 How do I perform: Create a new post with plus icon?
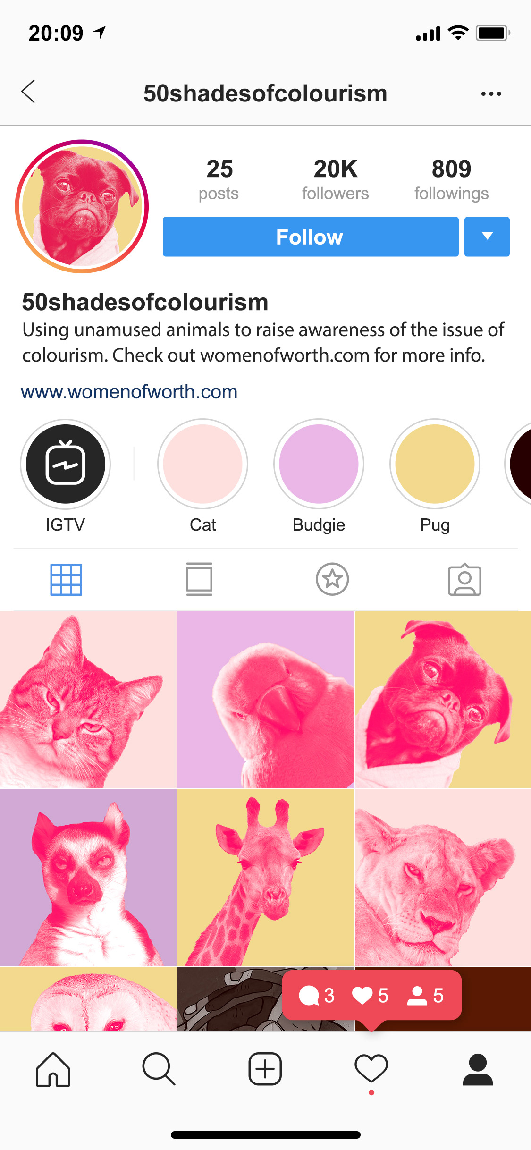[x=265, y=1069]
